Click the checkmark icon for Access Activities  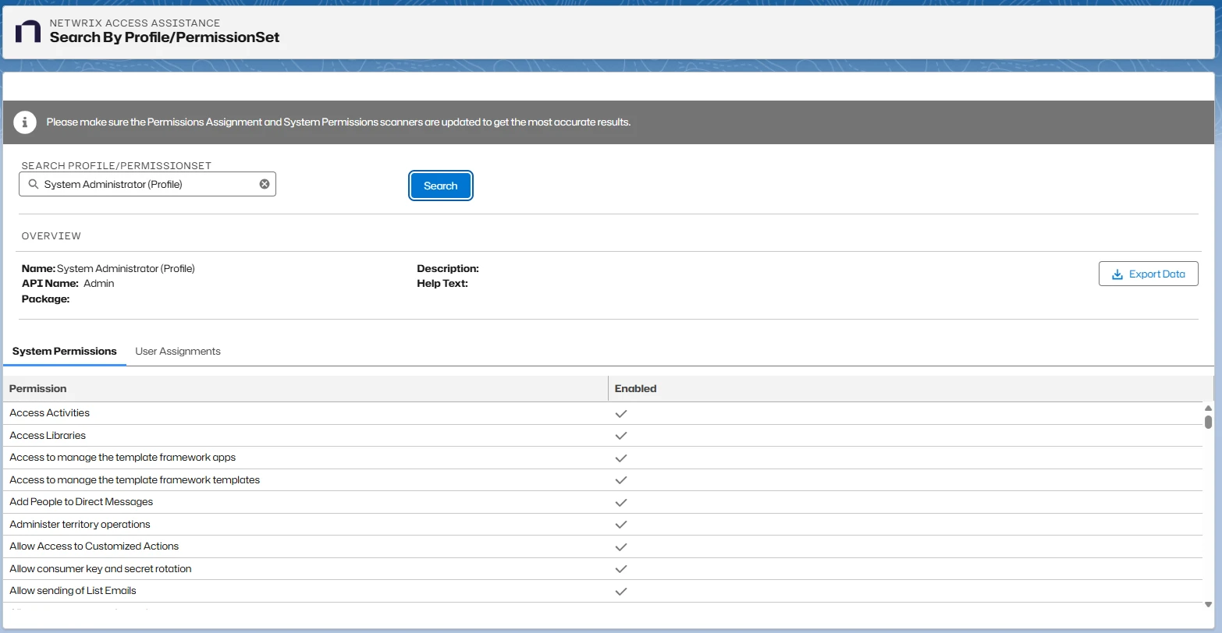pos(621,413)
